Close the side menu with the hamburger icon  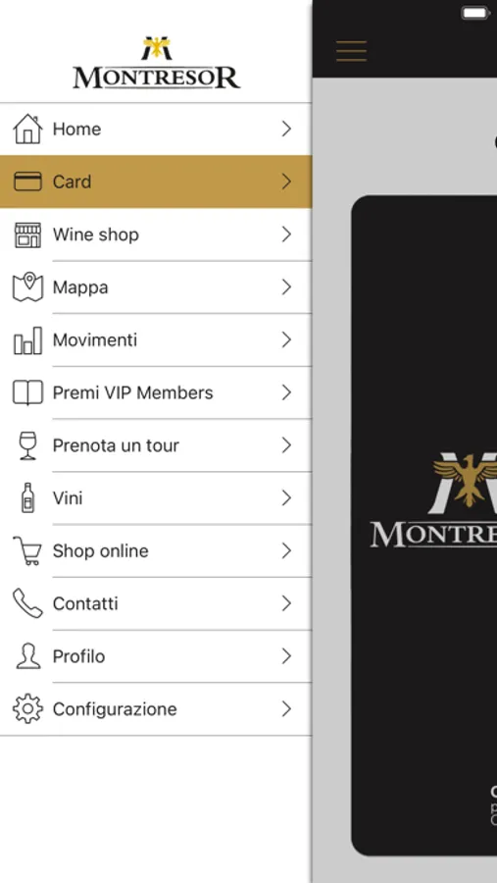pos(351,51)
